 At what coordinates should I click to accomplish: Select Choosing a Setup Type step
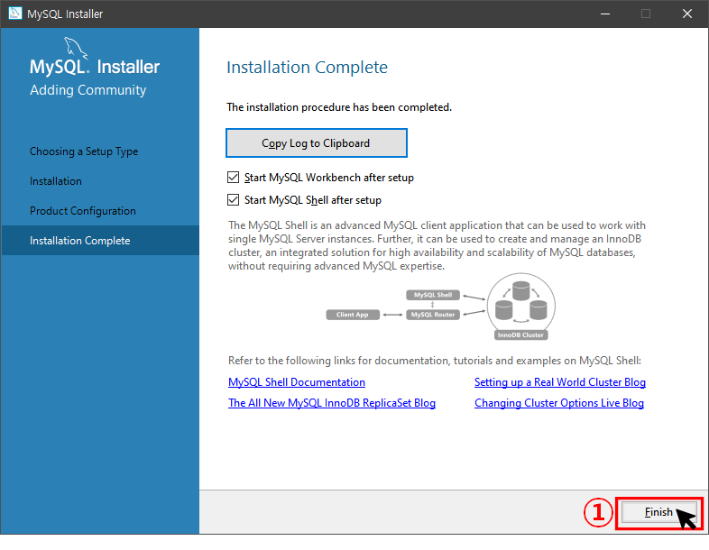click(x=84, y=151)
